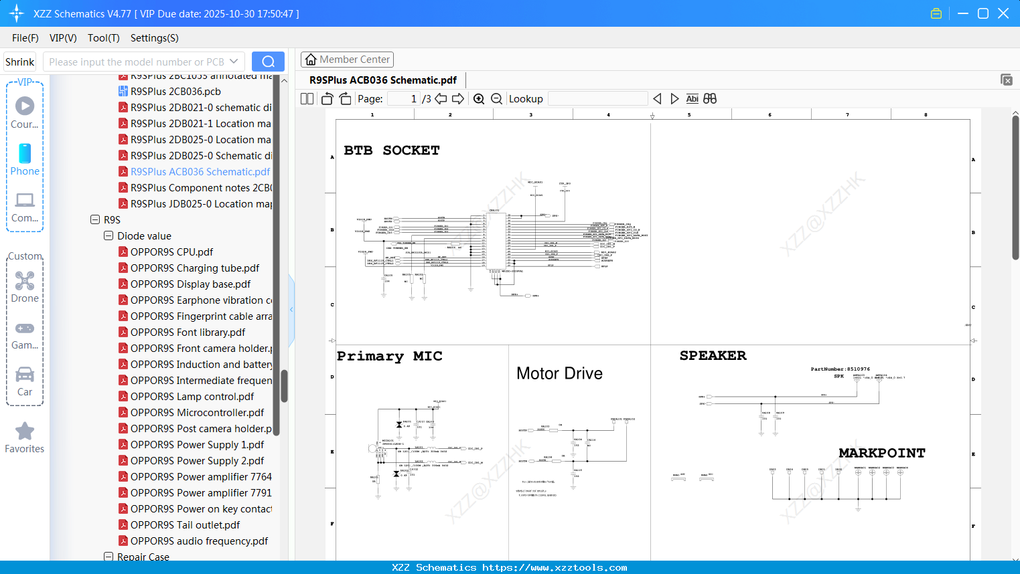
Task: Open the two-page view mode
Action: [306, 98]
